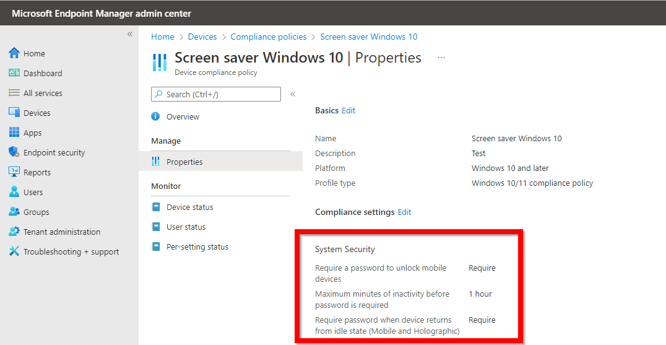The width and height of the screenshot is (666, 345).
Task: Click the Devices monitor icon
Action: pyautogui.click(x=14, y=113)
